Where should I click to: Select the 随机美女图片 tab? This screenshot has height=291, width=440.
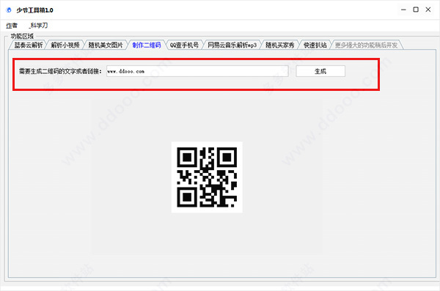coord(106,45)
